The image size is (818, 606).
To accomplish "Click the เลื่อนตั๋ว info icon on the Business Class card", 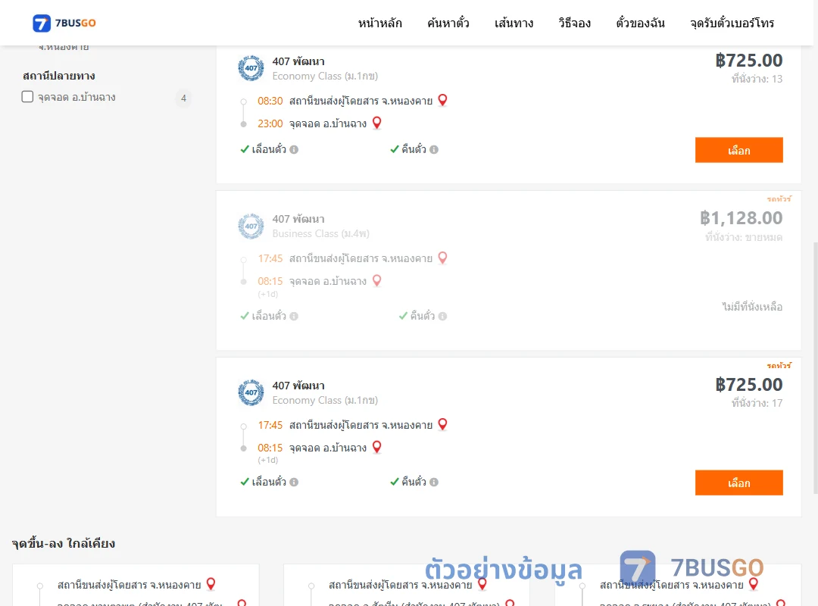I will coord(294,317).
